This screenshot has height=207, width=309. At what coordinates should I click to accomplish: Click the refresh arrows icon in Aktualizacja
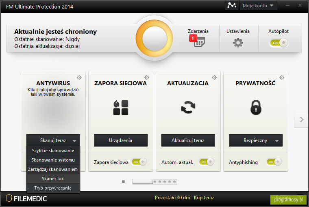click(x=188, y=107)
